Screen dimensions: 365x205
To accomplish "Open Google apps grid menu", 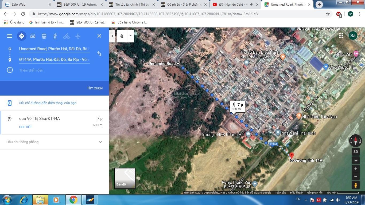I will tap(341, 36).
